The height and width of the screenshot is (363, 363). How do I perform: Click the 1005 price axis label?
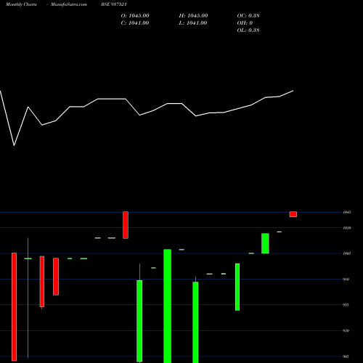(x=346, y=253)
